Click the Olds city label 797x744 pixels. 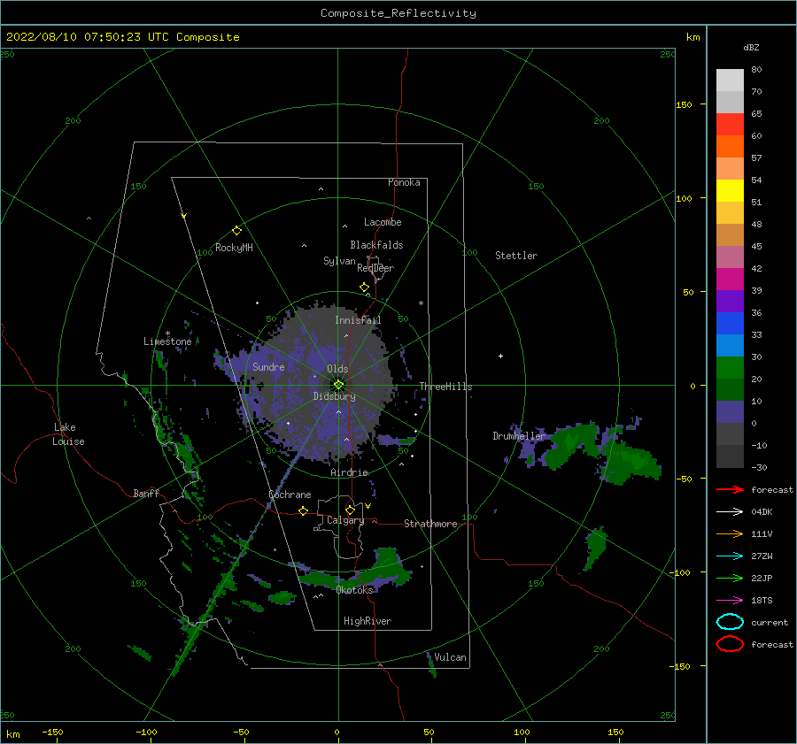337,369
